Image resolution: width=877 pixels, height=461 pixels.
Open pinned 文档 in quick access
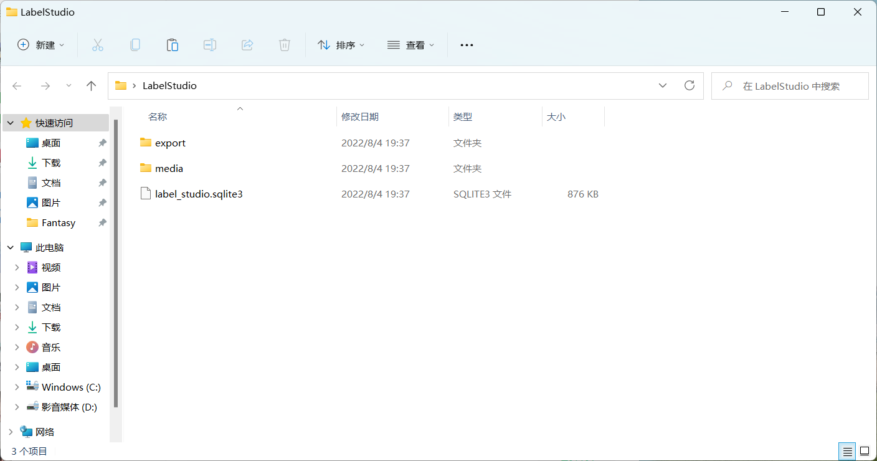(51, 183)
